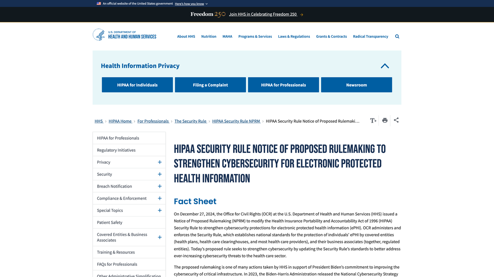Open Programs & Services menu

pos(255,37)
